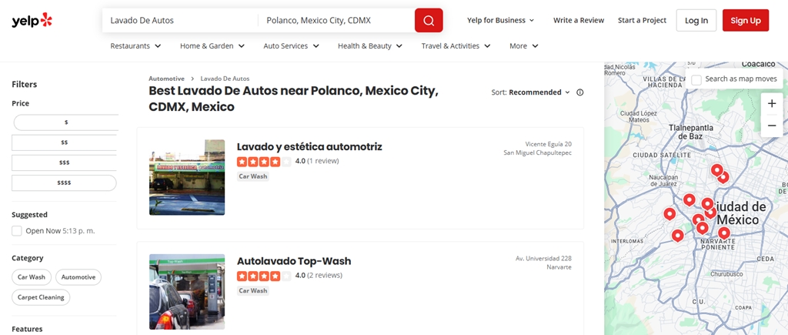The width and height of the screenshot is (788, 335).
Task: Toggle the Carpet Cleaning category chip
Action: coord(41,297)
